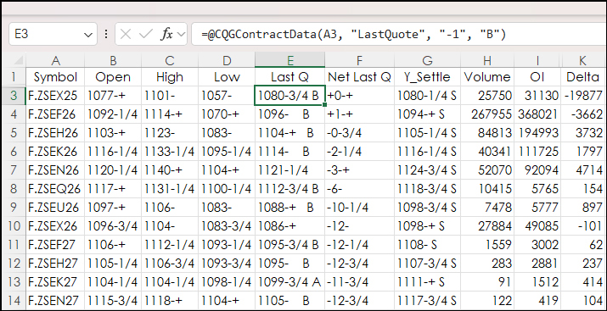The width and height of the screenshot is (607, 311).
Task: Click the selected cell 1080-3/4 B
Action: 289,96
